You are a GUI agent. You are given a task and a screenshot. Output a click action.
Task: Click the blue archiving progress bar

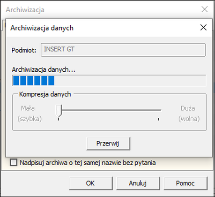tap(109, 80)
